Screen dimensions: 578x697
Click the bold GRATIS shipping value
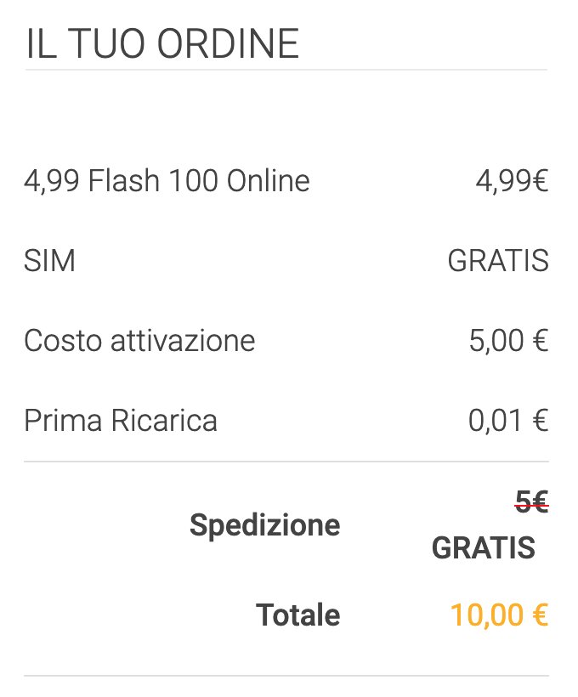(484, 547)
